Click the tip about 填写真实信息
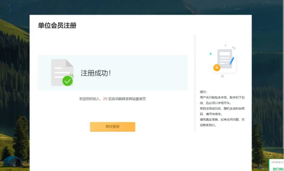This screenshot has height=171, width=284. pos(222,122)
